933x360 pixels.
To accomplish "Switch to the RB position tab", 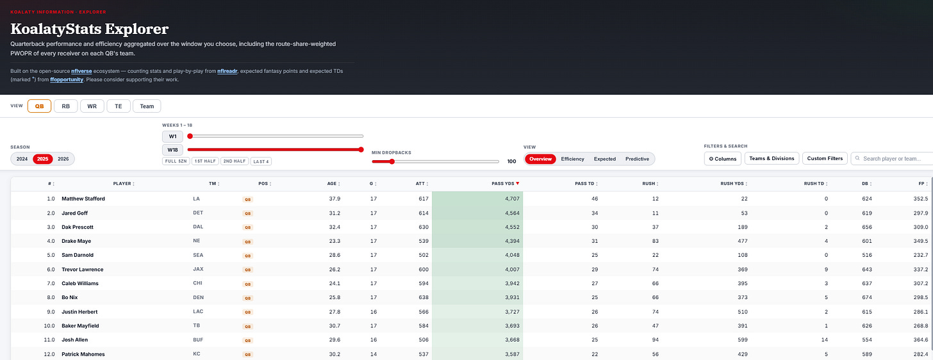I will tap(65, 106).
